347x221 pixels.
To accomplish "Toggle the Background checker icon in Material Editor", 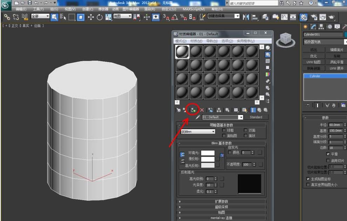I will (x=267, y=61).
